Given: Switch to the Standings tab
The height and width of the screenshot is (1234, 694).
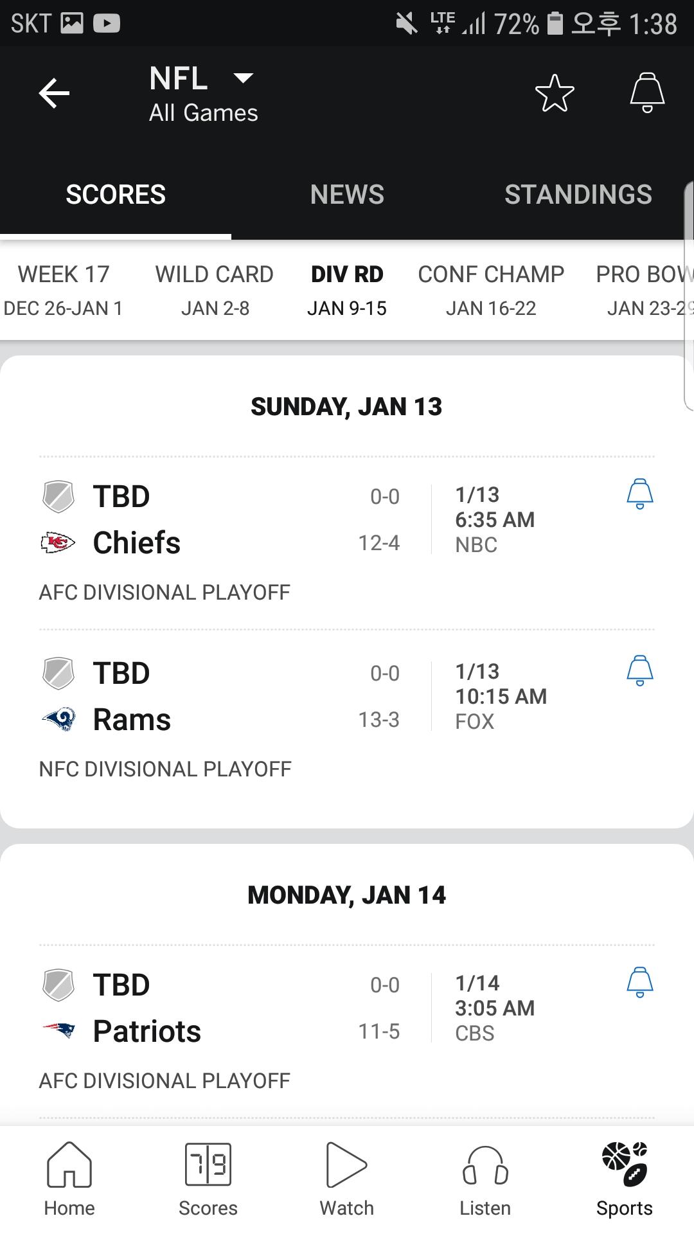Looking at the screenshot, I should 578,194.
